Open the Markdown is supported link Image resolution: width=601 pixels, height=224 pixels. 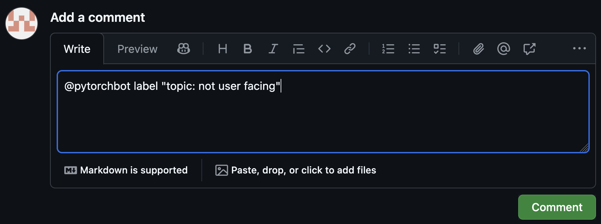126,170
